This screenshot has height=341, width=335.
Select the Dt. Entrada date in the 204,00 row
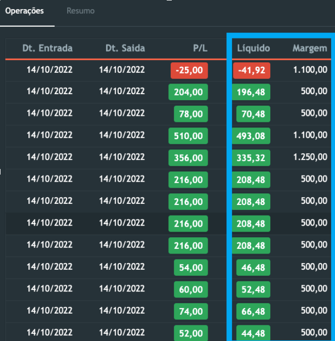coord(50,91)
